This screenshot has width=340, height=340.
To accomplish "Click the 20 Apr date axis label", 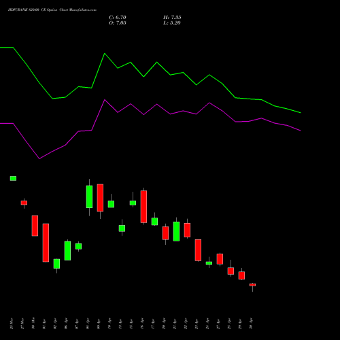I will click(x=164, y=324).
